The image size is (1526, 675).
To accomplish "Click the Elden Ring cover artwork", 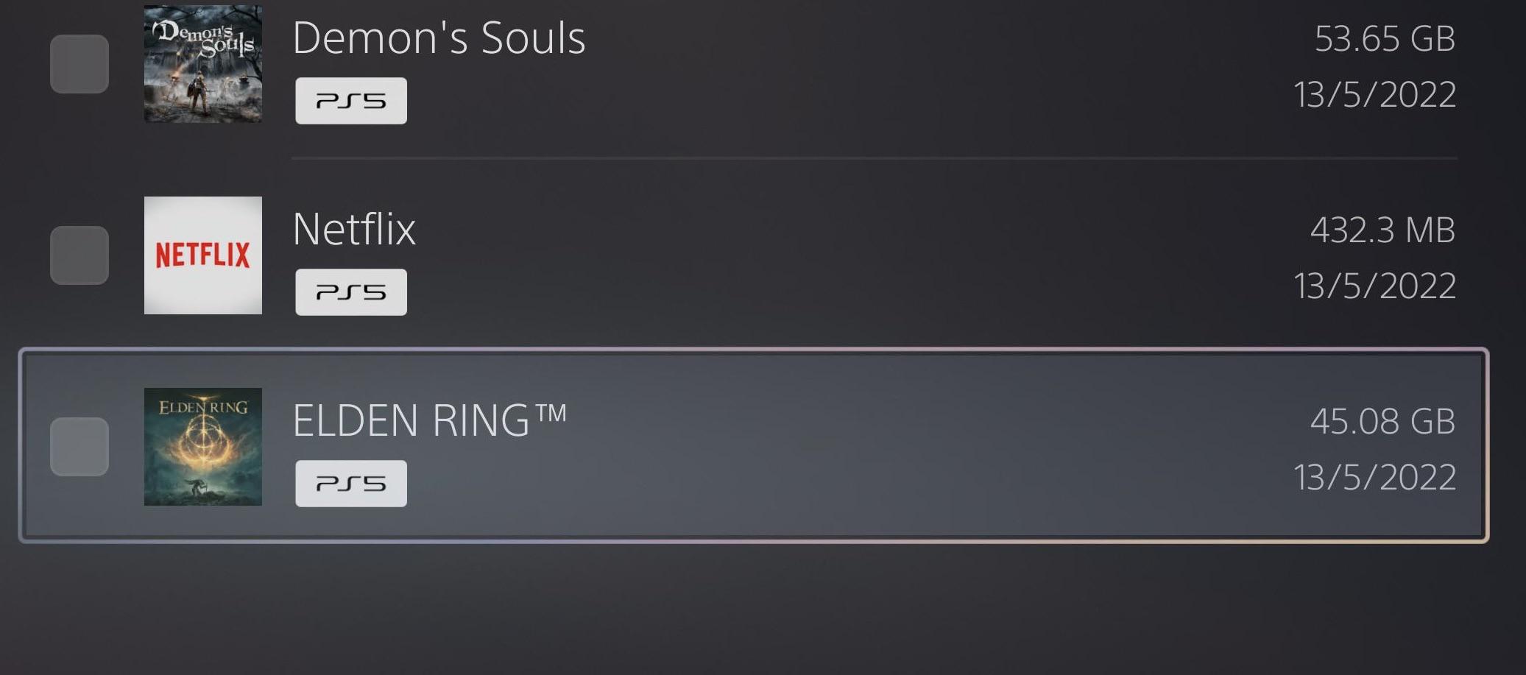I will coord(203,447).
